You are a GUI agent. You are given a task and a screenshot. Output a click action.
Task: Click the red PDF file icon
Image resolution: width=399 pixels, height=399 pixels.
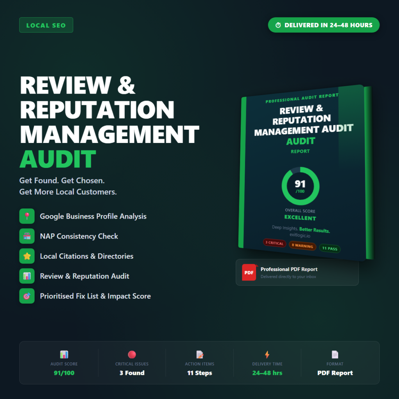[249, 272]
